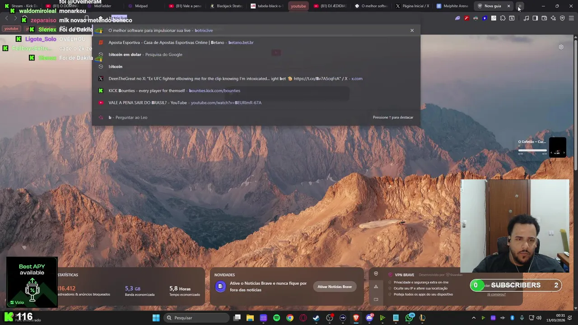Open Opera GX from the taskbar
The height and width of the screenshot is (325, 578).
coord(303,318)
